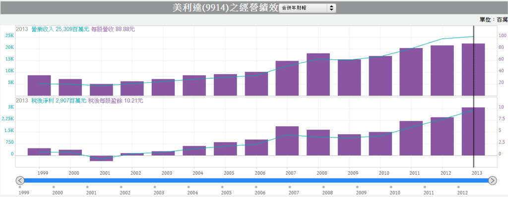Screen dimensions: 508x197
Task: Select the 2007 dot marker below the slider
Action: [290, 187]
